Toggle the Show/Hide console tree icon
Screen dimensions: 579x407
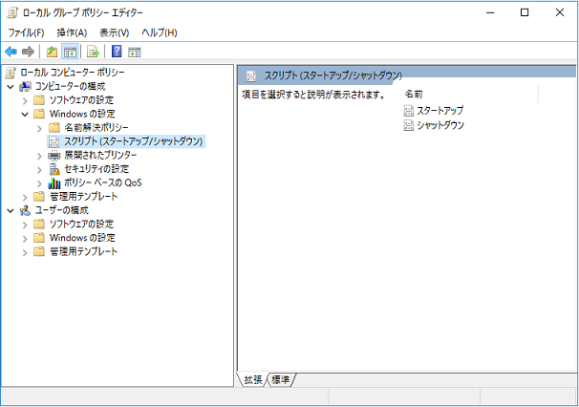(x=70, y=52)
